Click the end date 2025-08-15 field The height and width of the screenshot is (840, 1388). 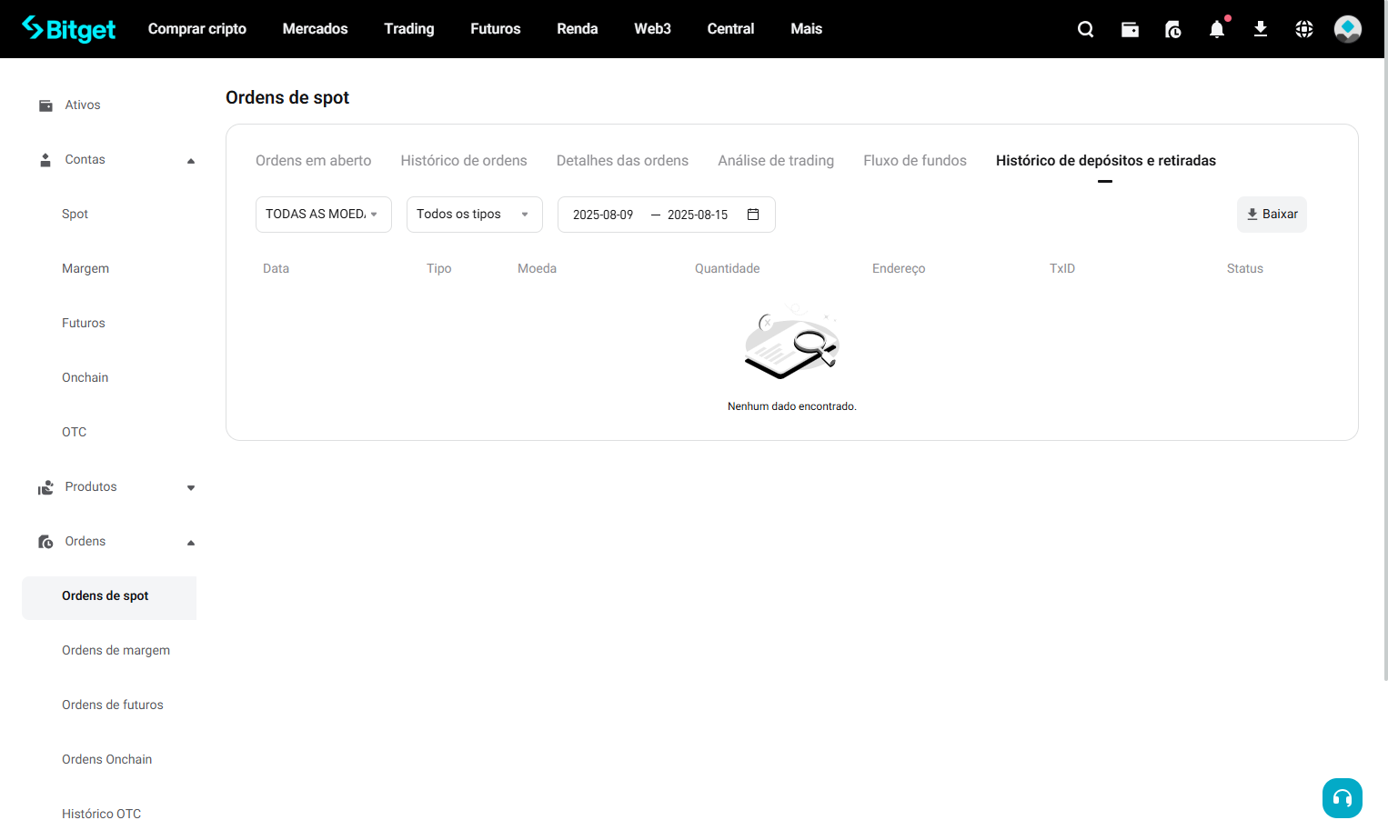(x=698, y=215)
